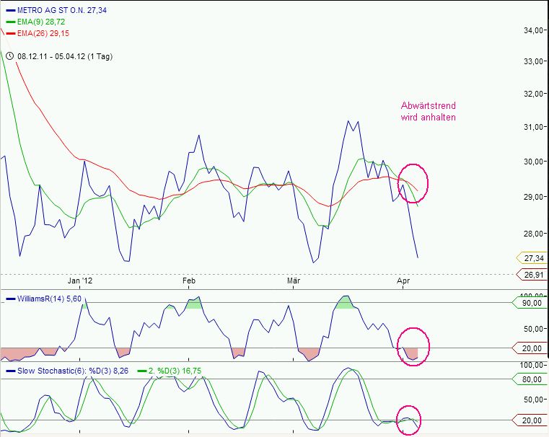The image size is (549, 437).
Task: Click the 26,91 price level marker
Action: pyautogui.click(x=532, y=275)
